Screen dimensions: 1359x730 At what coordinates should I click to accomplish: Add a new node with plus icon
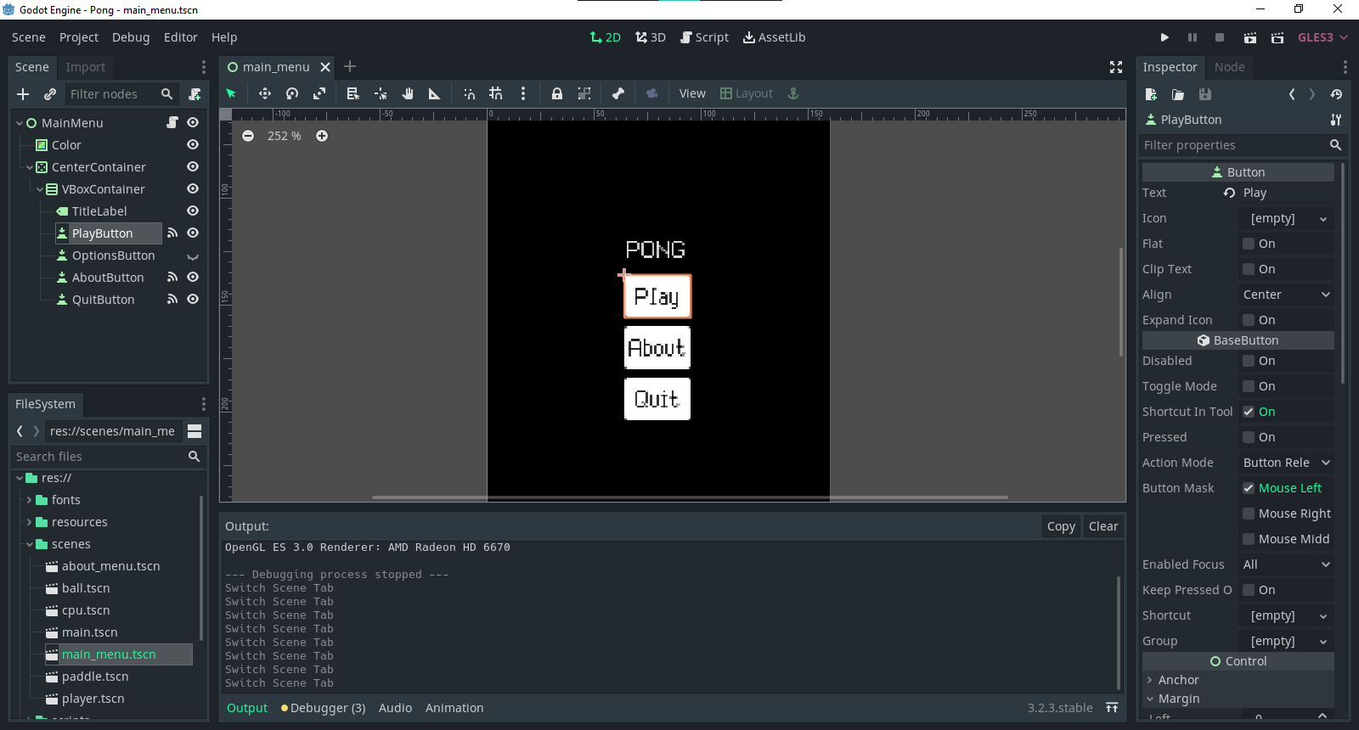[23, 94]
